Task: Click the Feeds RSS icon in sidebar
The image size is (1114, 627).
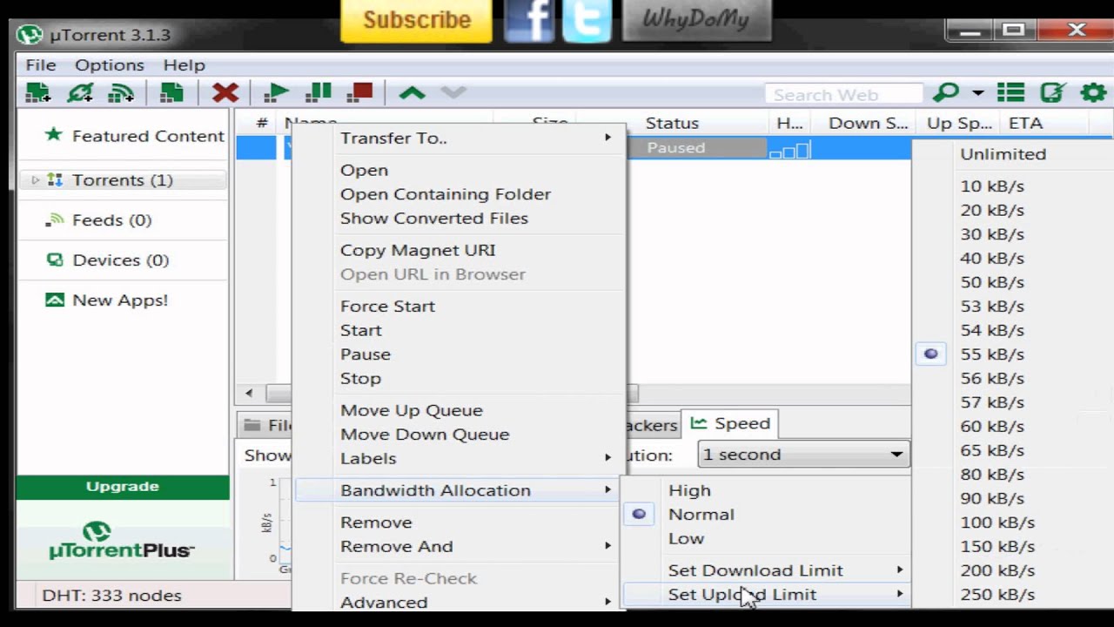Action: coord(55,220)
